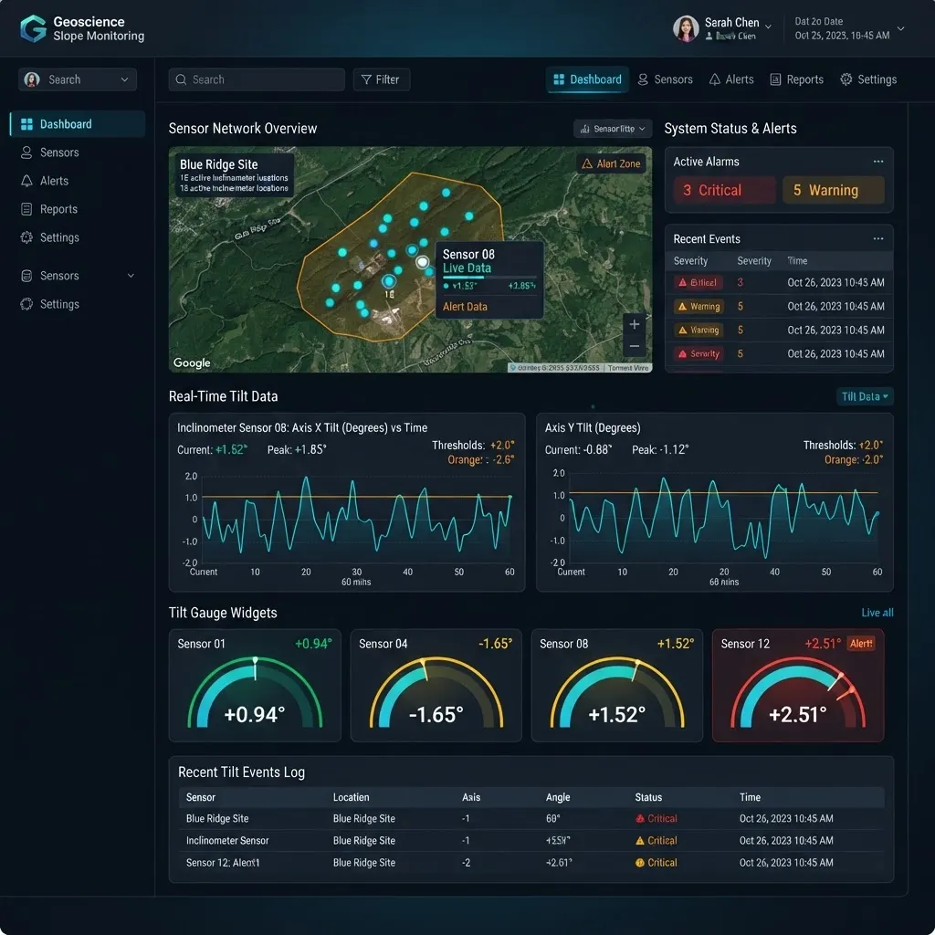Click the orange status icon in Sensor 12 log row
The width and height of the screenshot is (935, 935).
(640, 863)
